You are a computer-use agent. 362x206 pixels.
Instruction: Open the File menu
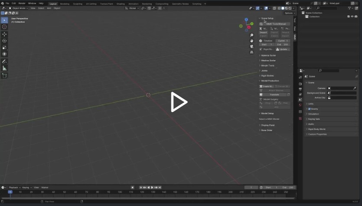(7, 3)
